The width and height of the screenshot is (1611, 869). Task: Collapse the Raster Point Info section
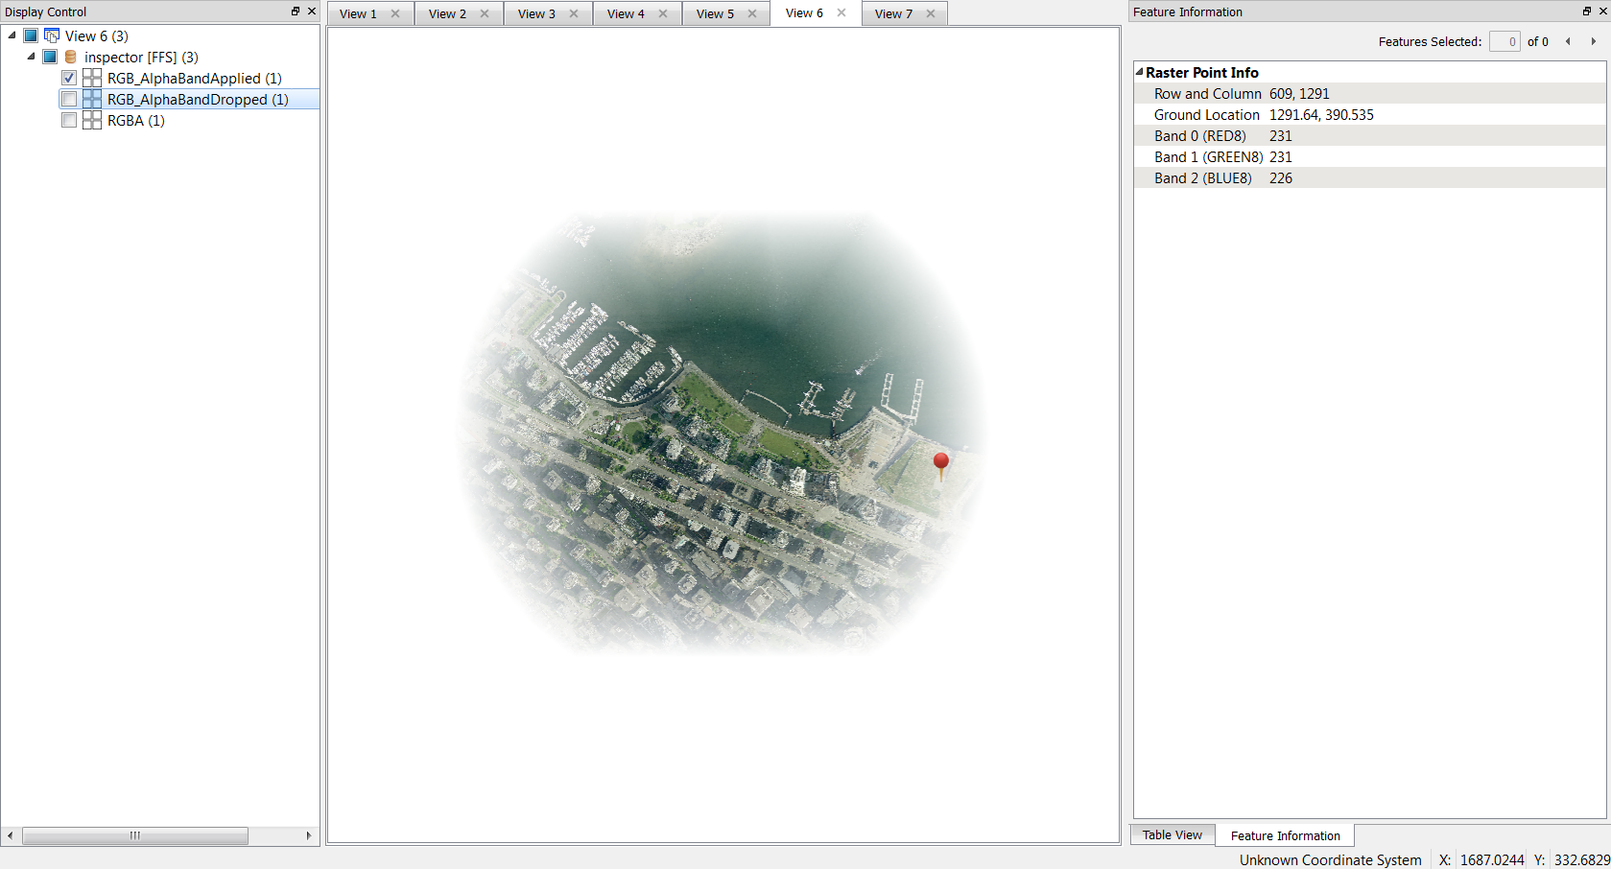[1140, 72]
